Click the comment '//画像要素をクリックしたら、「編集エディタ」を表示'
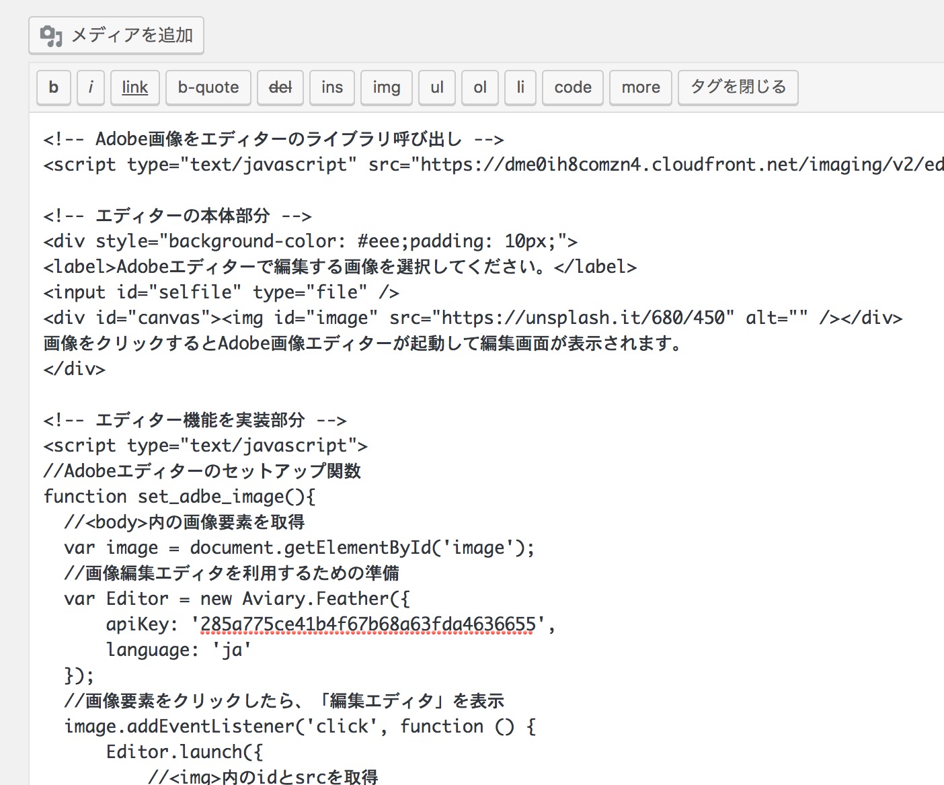The width and height of the screenshot is (944, 785). (284, 701)
